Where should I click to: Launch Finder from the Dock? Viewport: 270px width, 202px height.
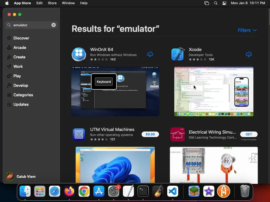[x=25, y=191]
